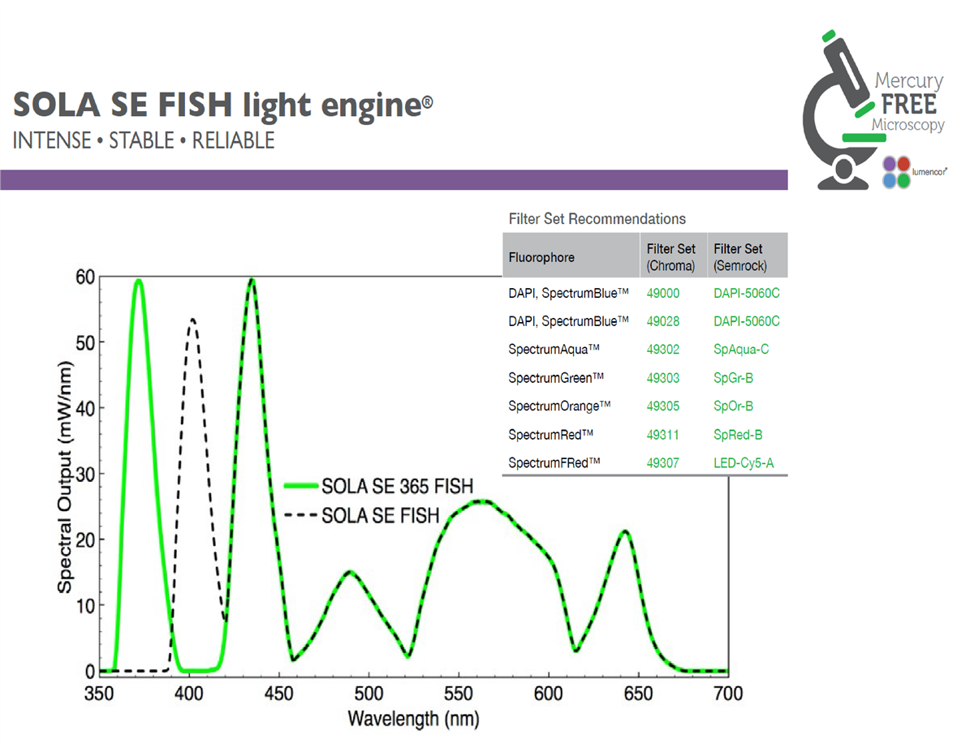Click the Mercury Free Microscopy microscope icon
Screen dimensions: 974x748
point(844,110)
